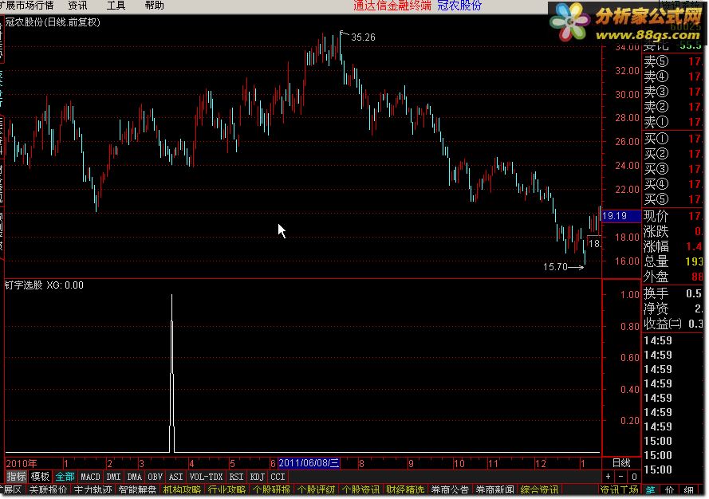
Task: Click indicator label 钉字选股 XG: 0.00
Action: click(44, 285)
